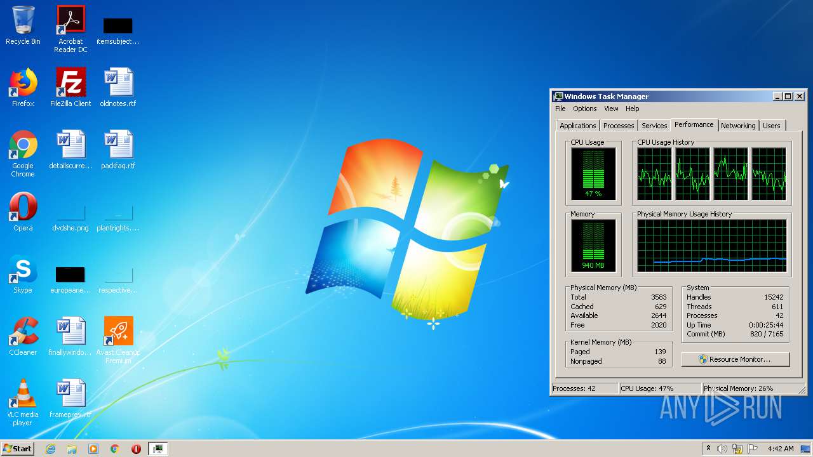
Task: Launch Acrobat Reader DC shortcut
Action: 71,29
